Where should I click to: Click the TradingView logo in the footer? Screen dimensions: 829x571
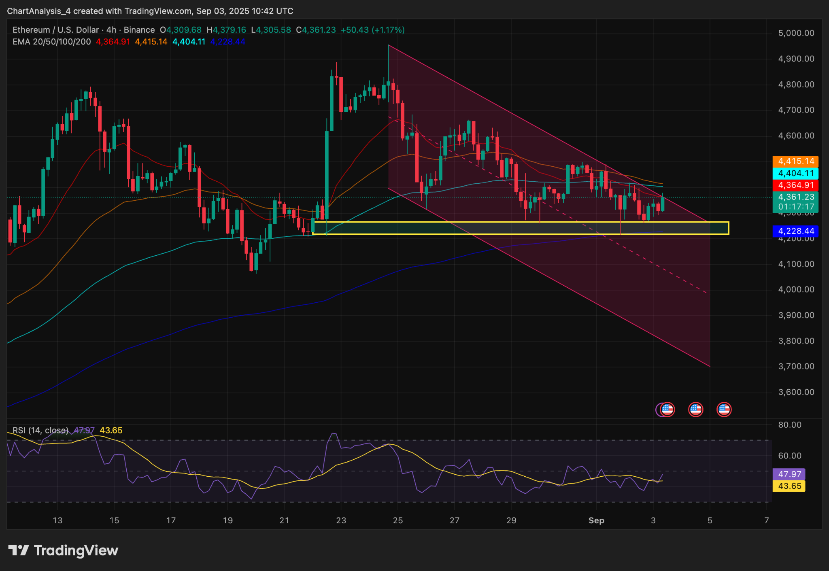coord(63,550)
